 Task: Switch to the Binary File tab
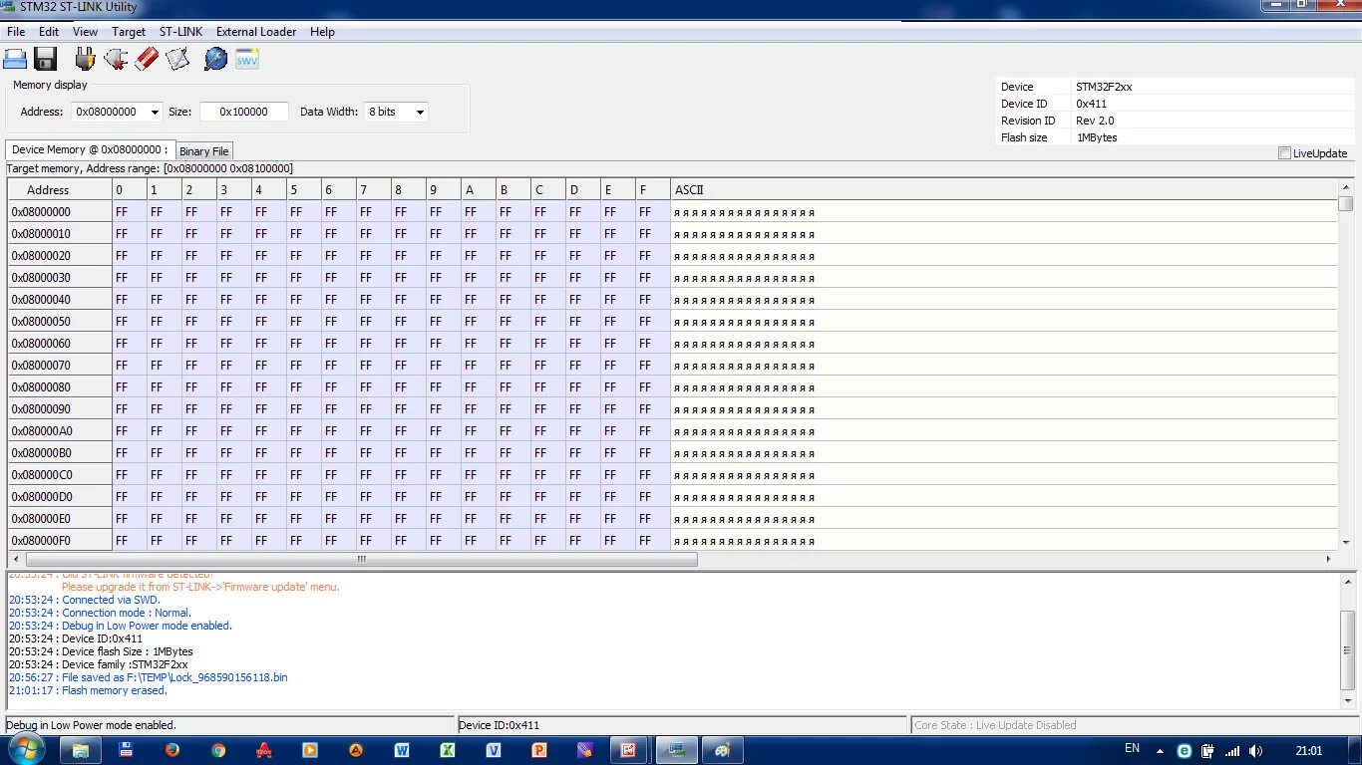(204, 151)
